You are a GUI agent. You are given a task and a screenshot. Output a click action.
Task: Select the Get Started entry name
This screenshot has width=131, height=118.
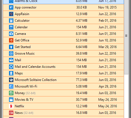[23, 47]
